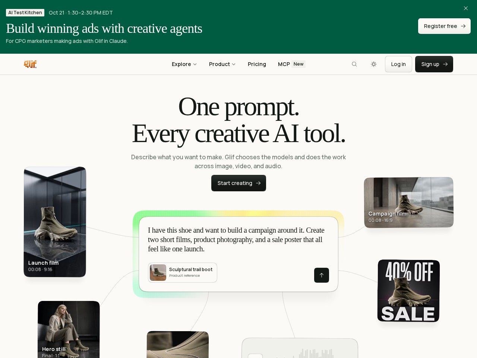
Task: Click the audio waveform card at bottom
Action: [300, 348]
